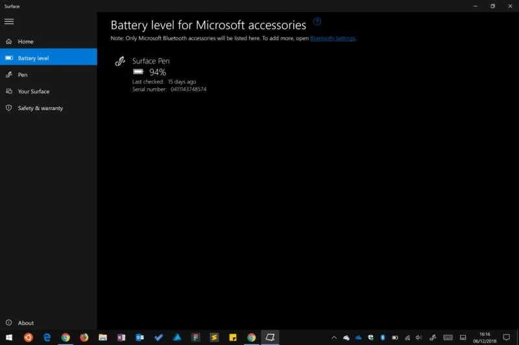Minimize the Surface app window

pos(476,6)
